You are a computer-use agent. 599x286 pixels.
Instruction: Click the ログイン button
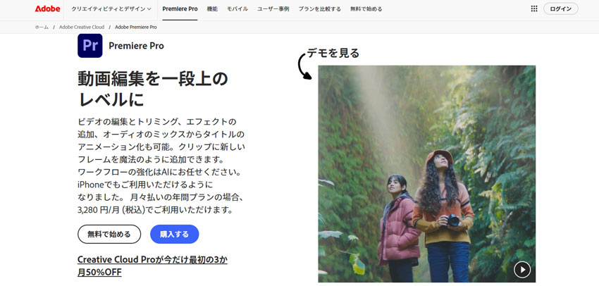click(x=561, y=8)
